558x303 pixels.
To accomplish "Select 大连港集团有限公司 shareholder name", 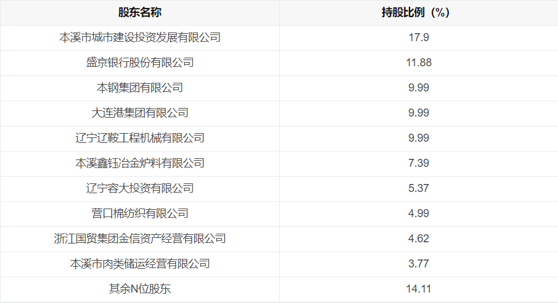I will tap(140, 113).
